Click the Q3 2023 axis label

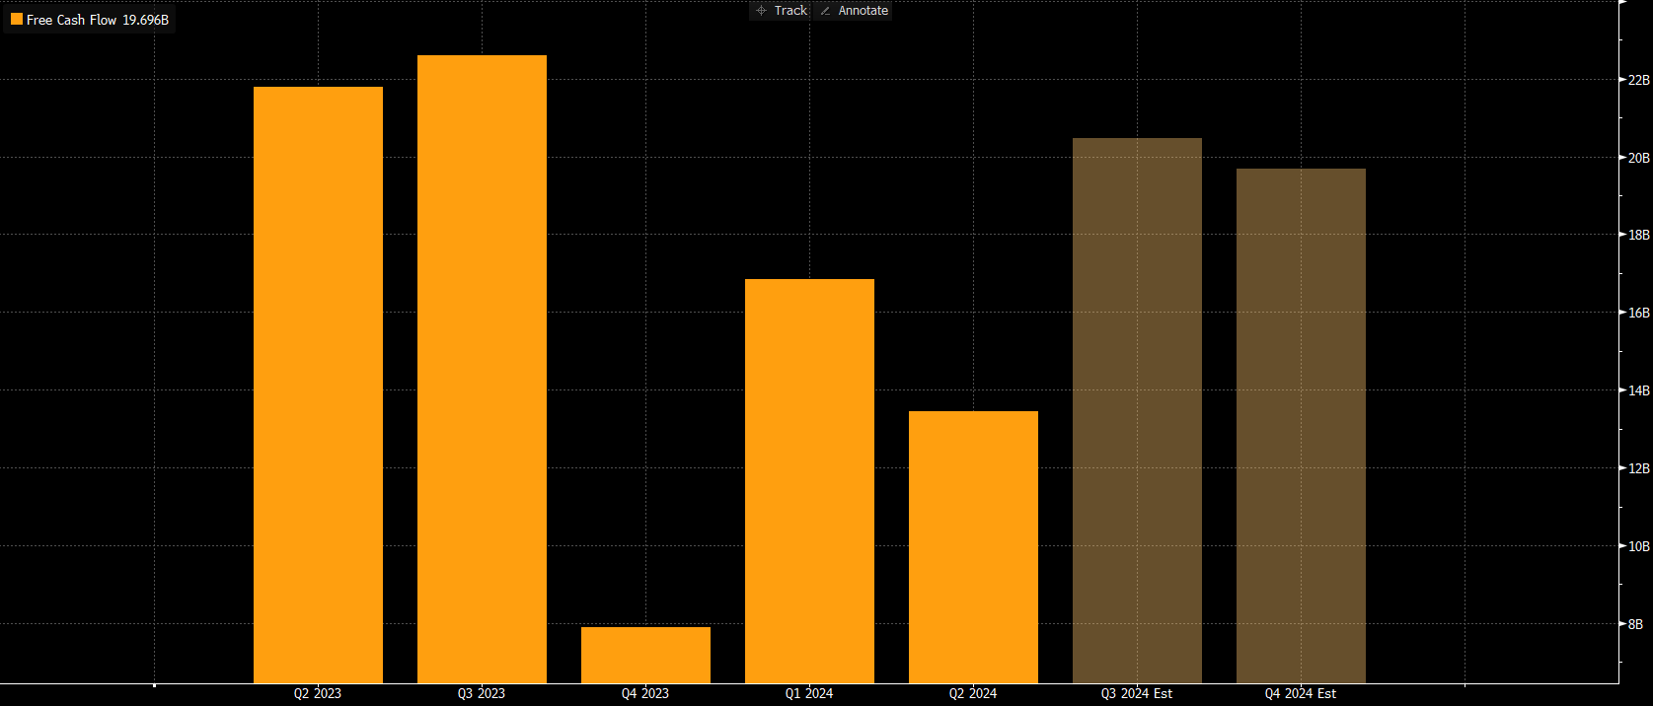click(482, 694)
